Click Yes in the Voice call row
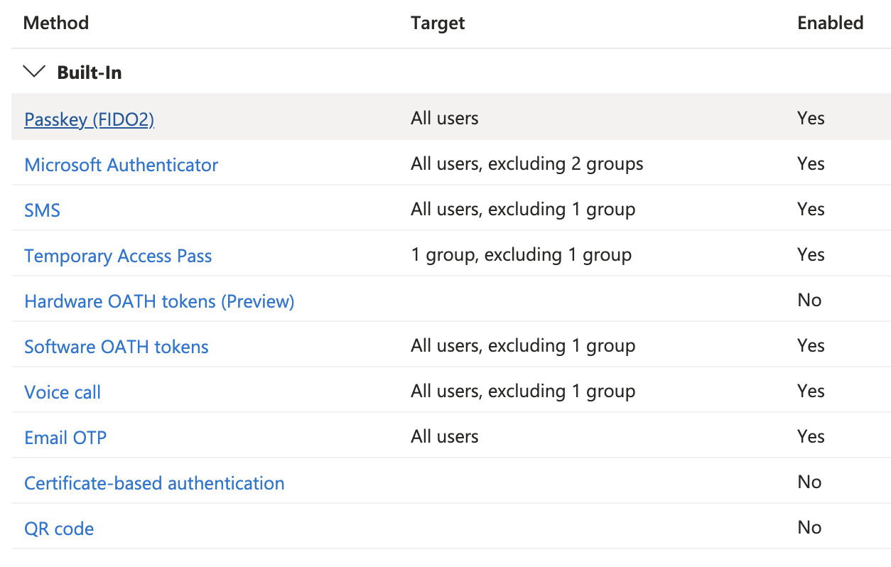This screenshot has width=891, height=567. 811,390
